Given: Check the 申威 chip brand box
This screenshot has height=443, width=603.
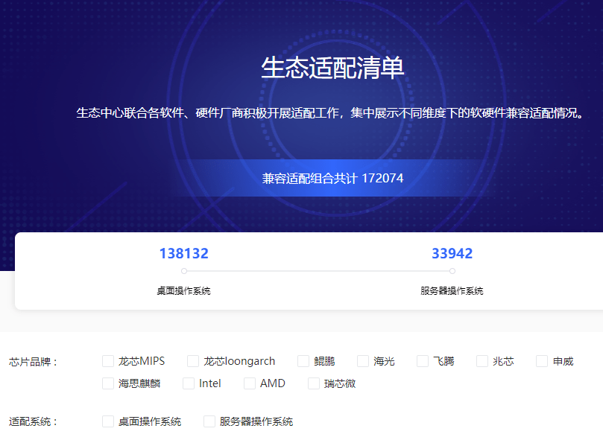Looking at the screenshot, I should click(542, 361).
